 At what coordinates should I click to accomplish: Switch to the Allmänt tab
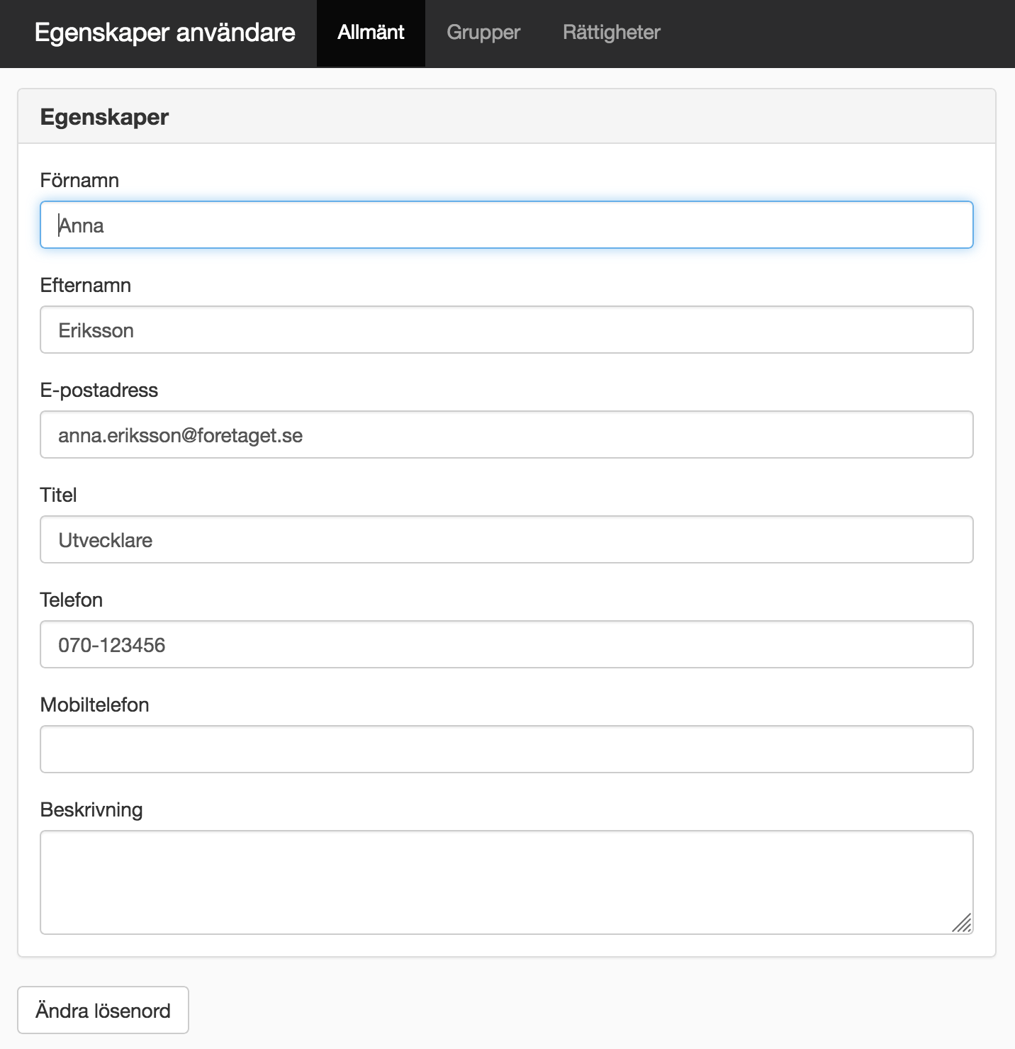coord(371,33)
